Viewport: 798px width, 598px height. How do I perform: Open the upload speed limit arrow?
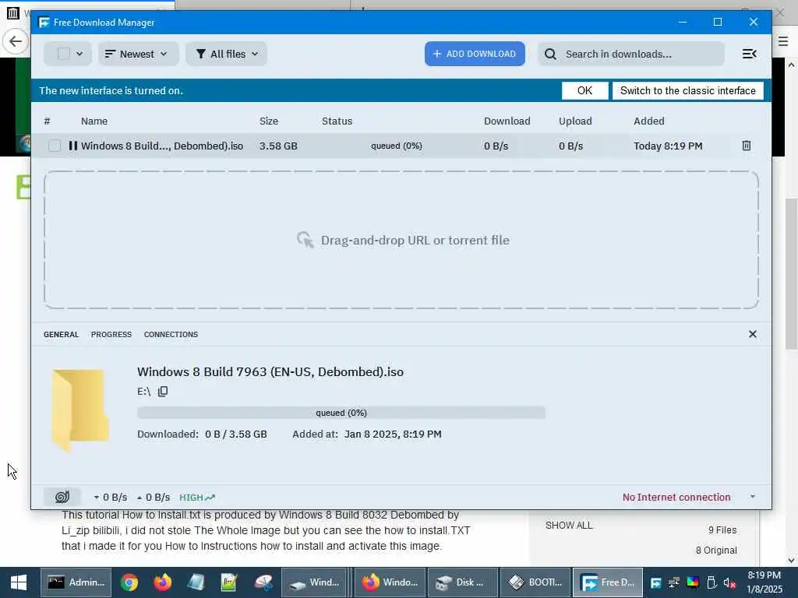(x=139, y=498)
